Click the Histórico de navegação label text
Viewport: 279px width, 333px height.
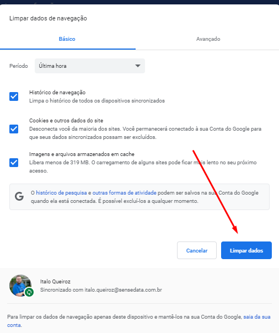coord(57,93)
